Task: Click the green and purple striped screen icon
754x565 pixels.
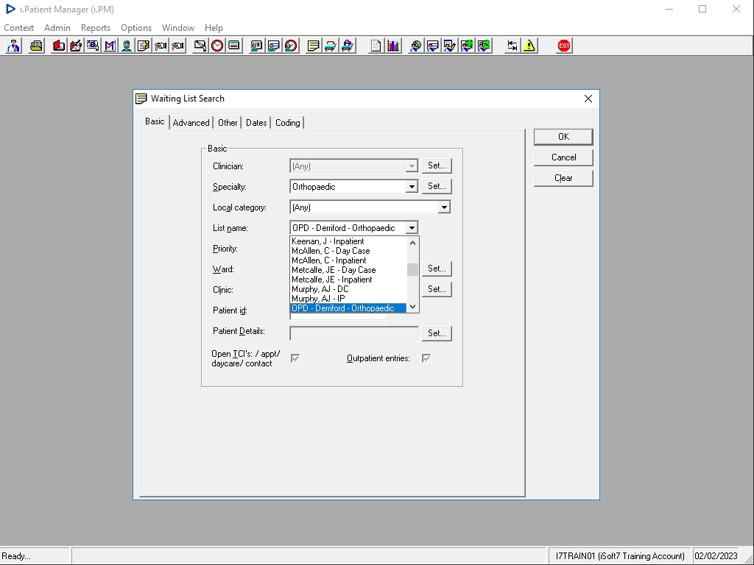Action: coord(234,46)
